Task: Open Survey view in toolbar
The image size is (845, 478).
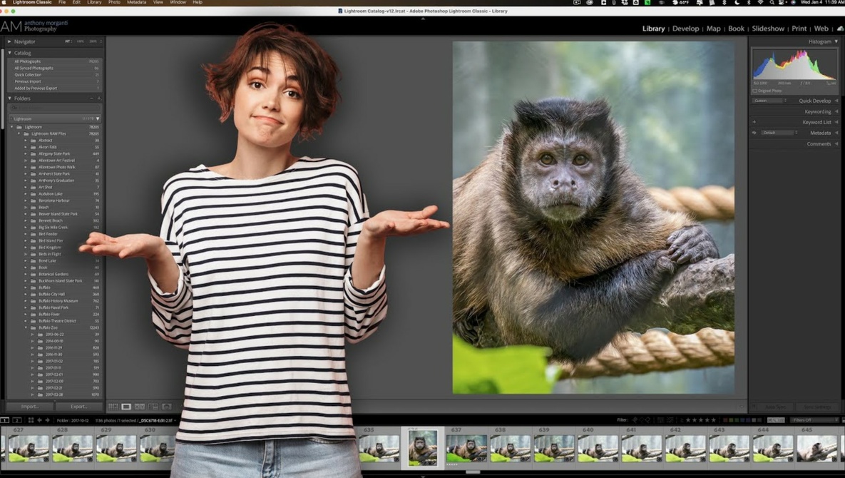Action: click(x=153, y=407)
